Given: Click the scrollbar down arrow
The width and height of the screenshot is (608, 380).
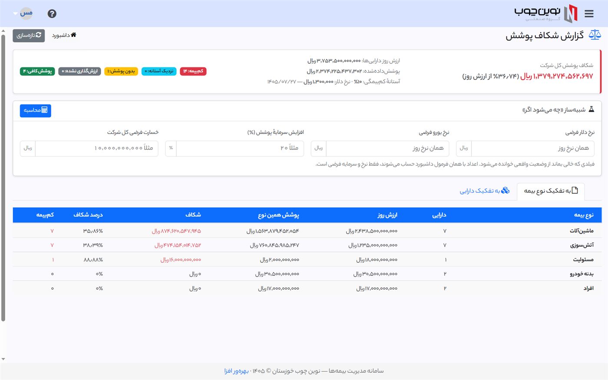Looking at the screenshot, I should tap(3, 360).
